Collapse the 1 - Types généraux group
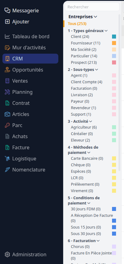 coord(106,31)
